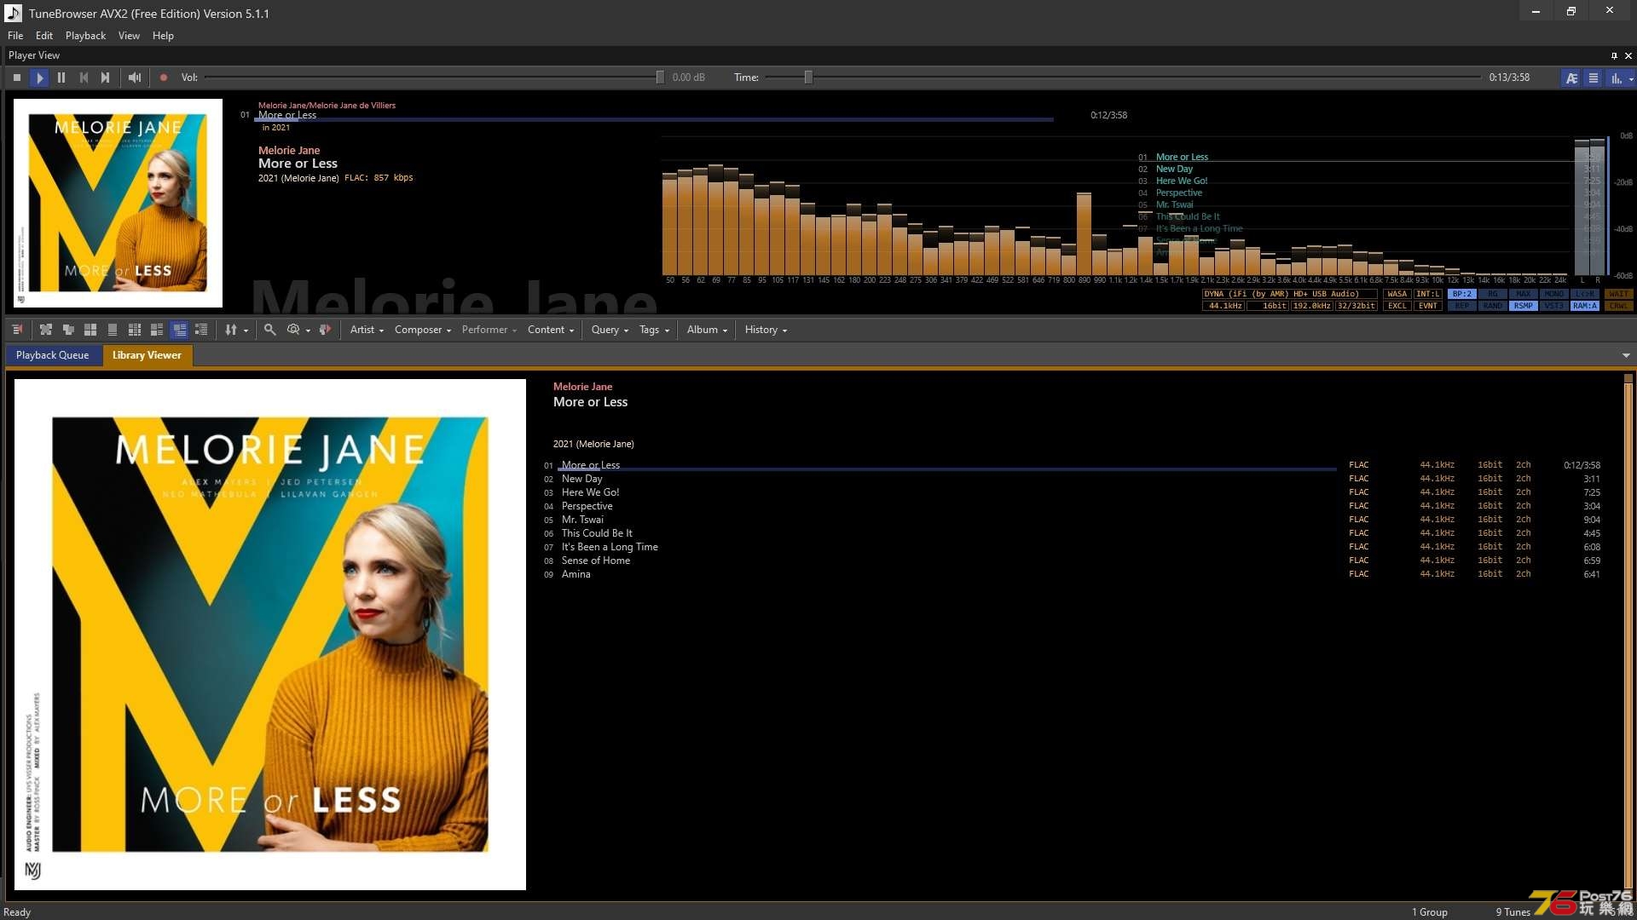The image size is (1637, 920).
Task: Click the highlighted album-with-tracks view icon
Action: click(x=179, y=330)
